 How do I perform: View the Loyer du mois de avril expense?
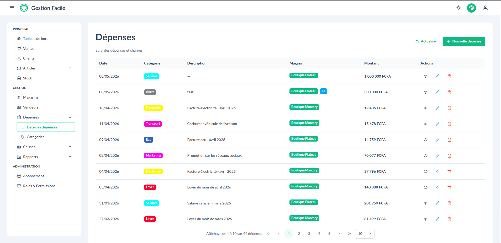point(425,187)
